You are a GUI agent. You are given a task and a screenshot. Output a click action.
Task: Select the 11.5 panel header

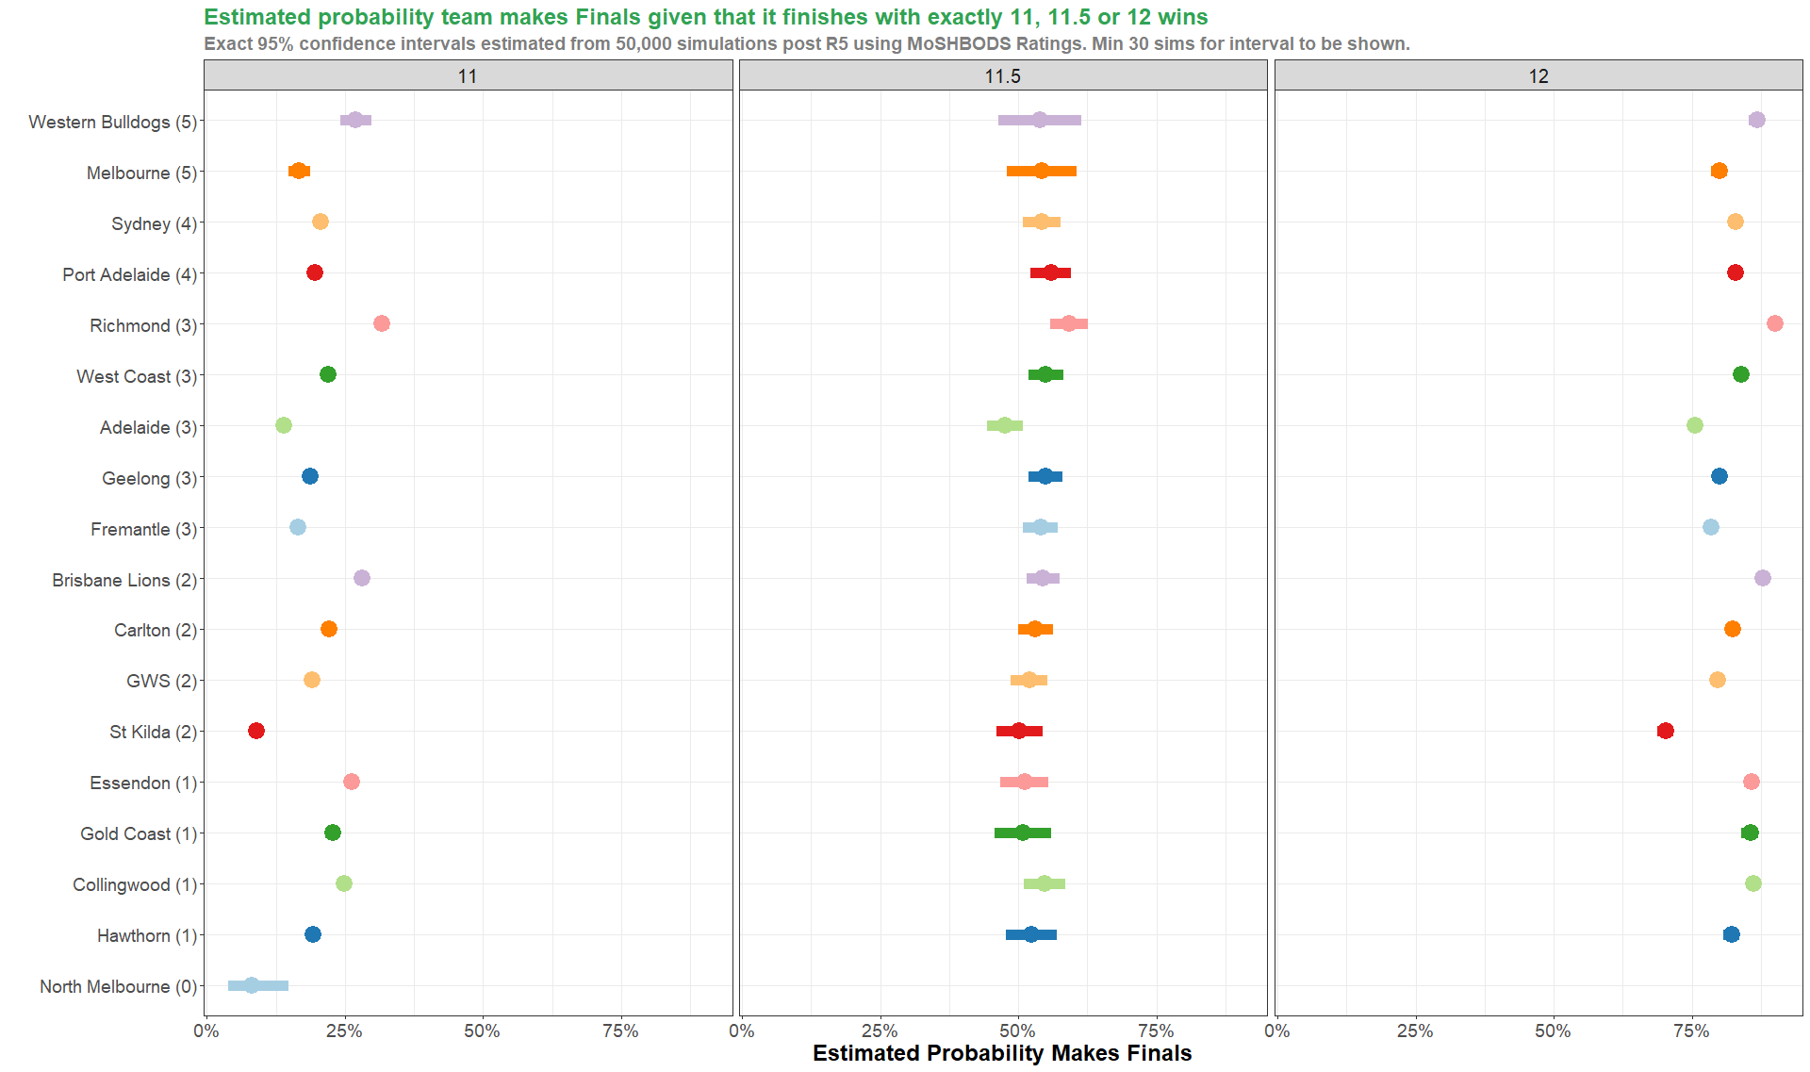pos(1002,76)
